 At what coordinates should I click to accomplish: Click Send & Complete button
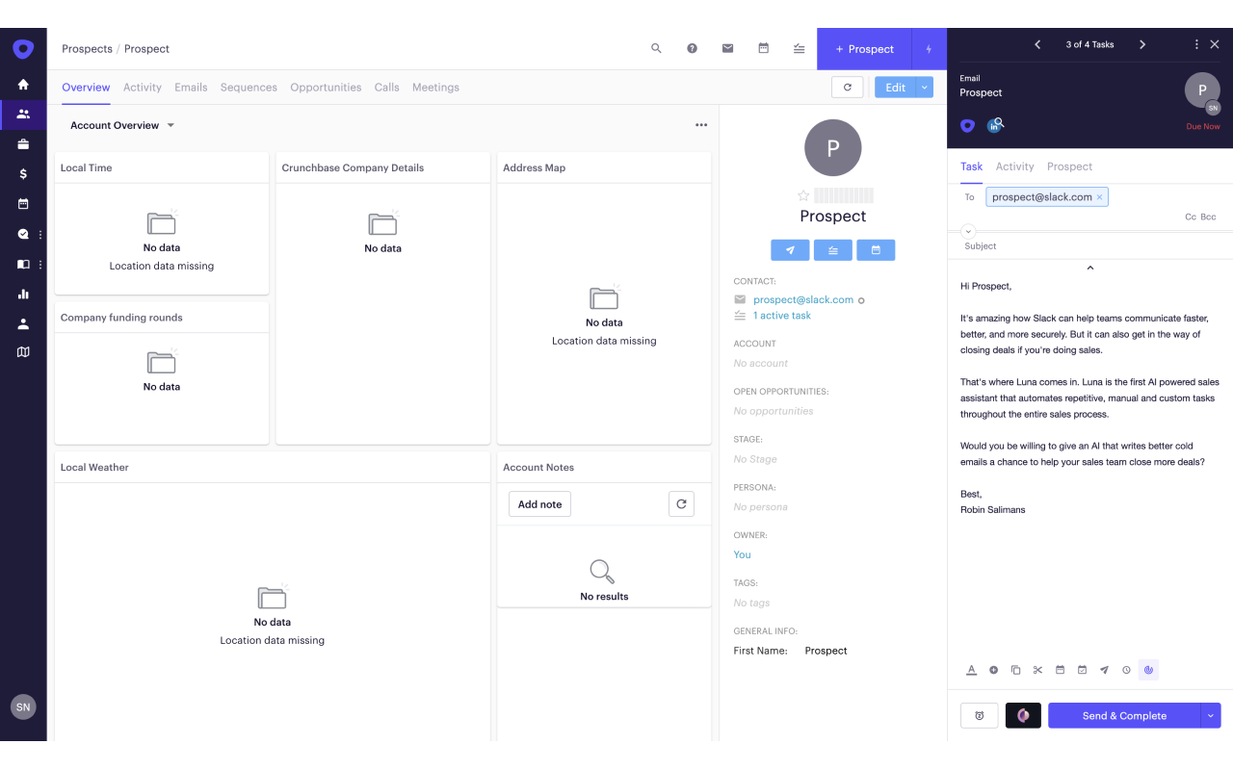(1124, 715)
